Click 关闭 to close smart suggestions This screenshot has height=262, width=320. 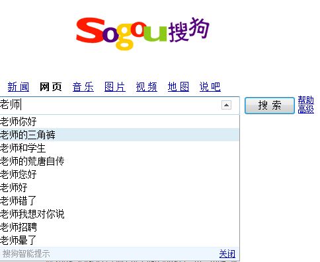227,254
